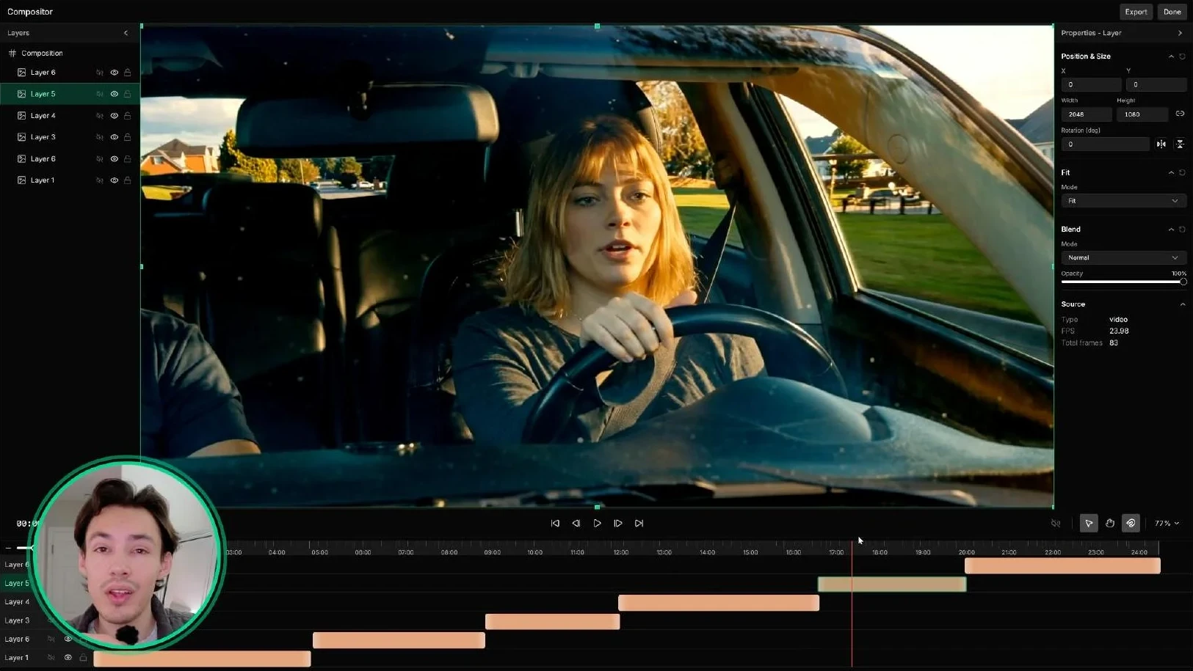Select the pointer selection tool
Viewport: 1193px width, 671px height.
[1089, 524]
